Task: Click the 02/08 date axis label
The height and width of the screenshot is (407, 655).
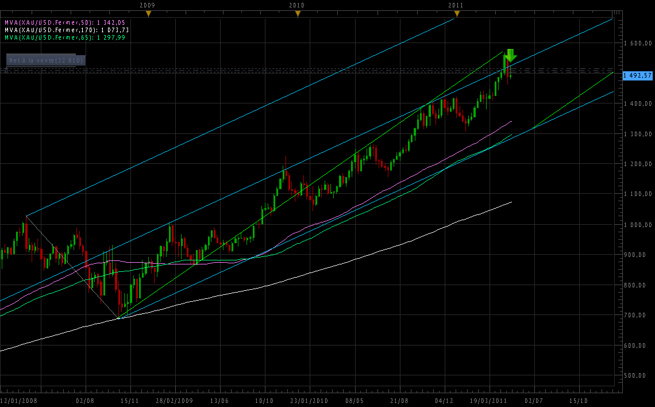Action: coord(85,401)
